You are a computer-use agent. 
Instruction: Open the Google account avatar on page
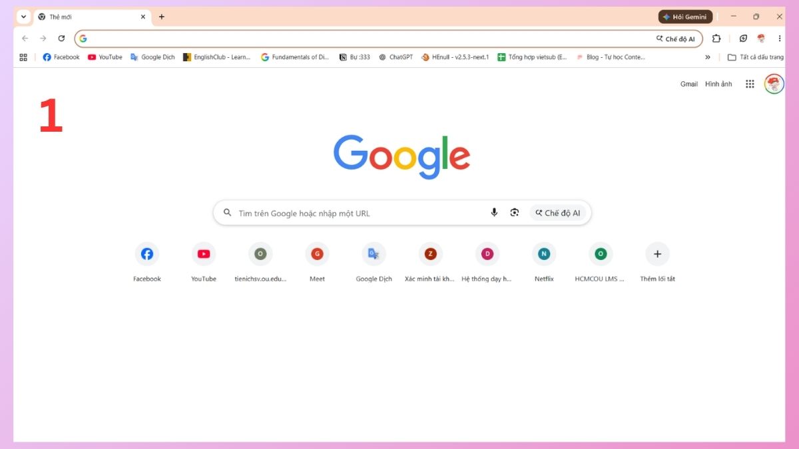pyautogui.click(x=774, y=84)
